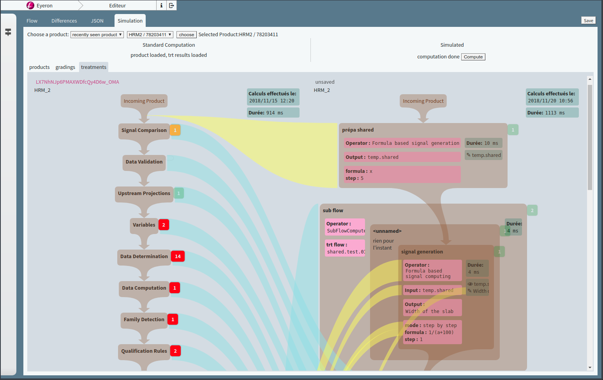Click the Eyeron logo icon

(x=30, y=5)
